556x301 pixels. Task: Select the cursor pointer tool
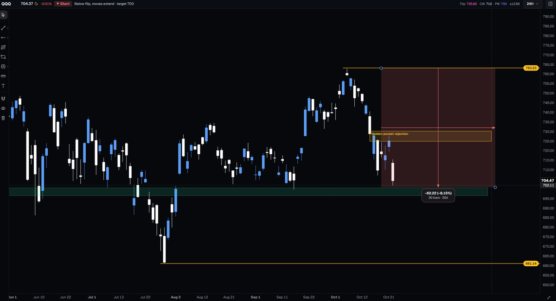3,15
